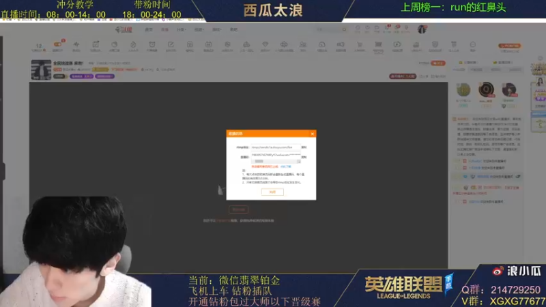
Task: Open the checklist notepad toolbar icon
Action: (96, 44)
